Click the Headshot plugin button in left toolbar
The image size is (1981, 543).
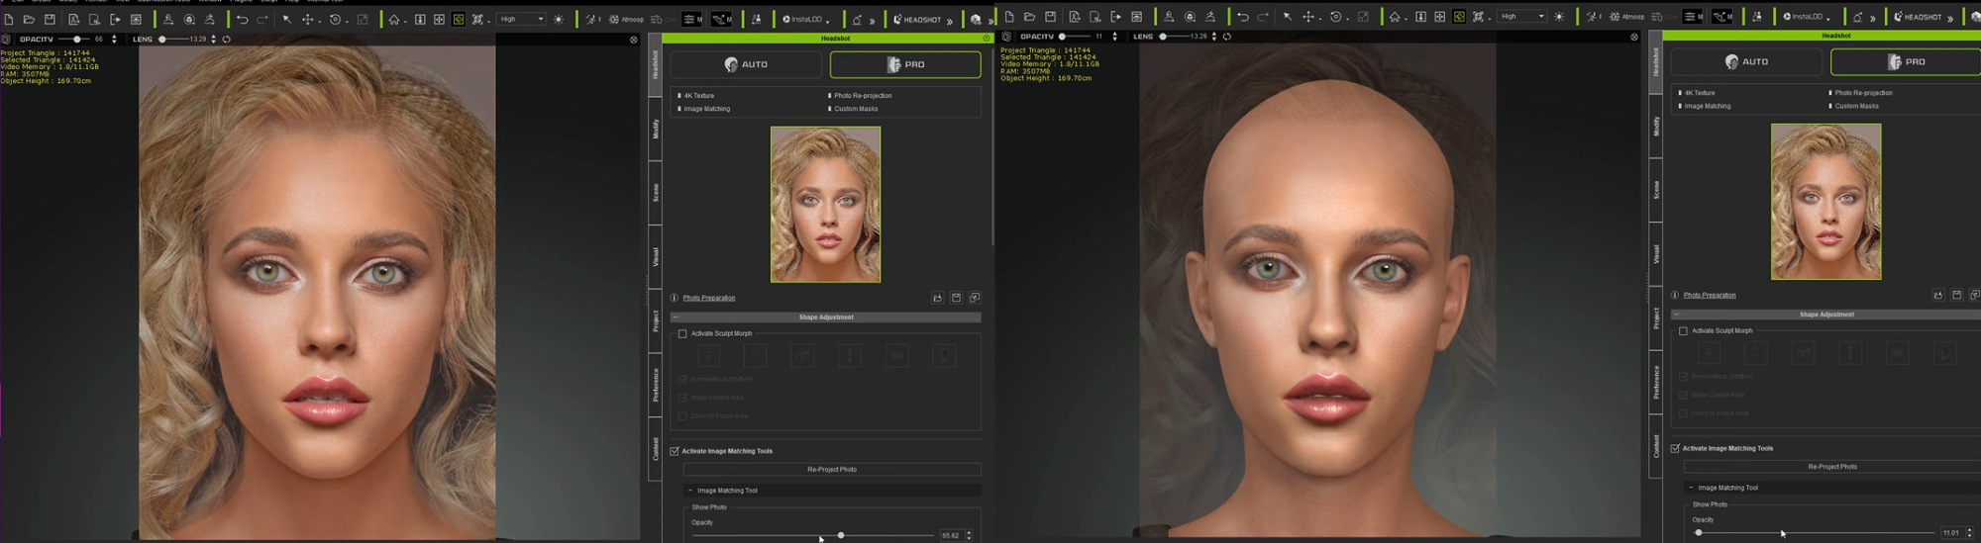pyautogui.click(x=917, y=20)
